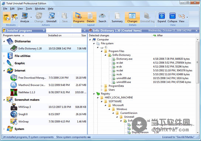Select the EnRo Dictionary 1.30 program icon

pos(14,48)
